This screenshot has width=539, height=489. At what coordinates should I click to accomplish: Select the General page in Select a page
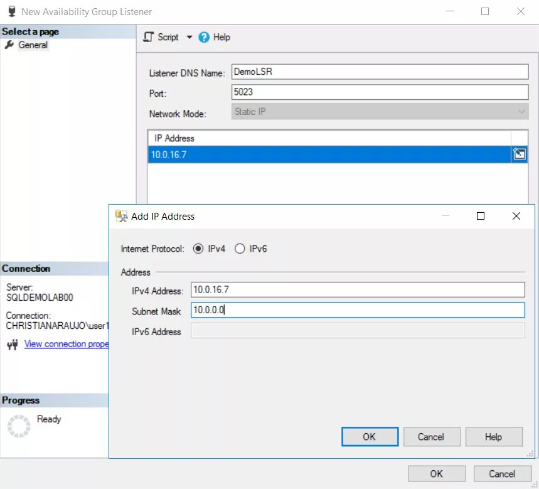(33, 45)
